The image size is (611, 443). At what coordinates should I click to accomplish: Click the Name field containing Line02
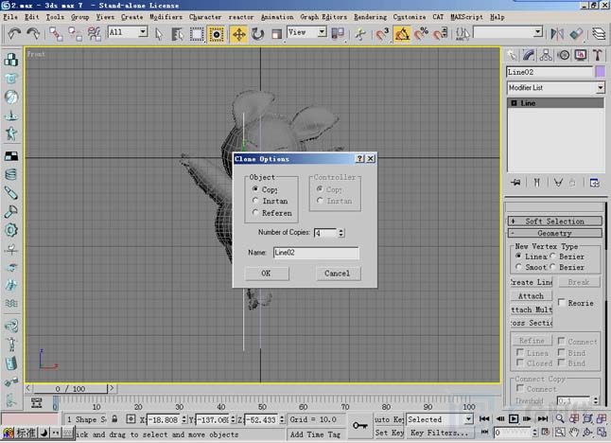316,253
